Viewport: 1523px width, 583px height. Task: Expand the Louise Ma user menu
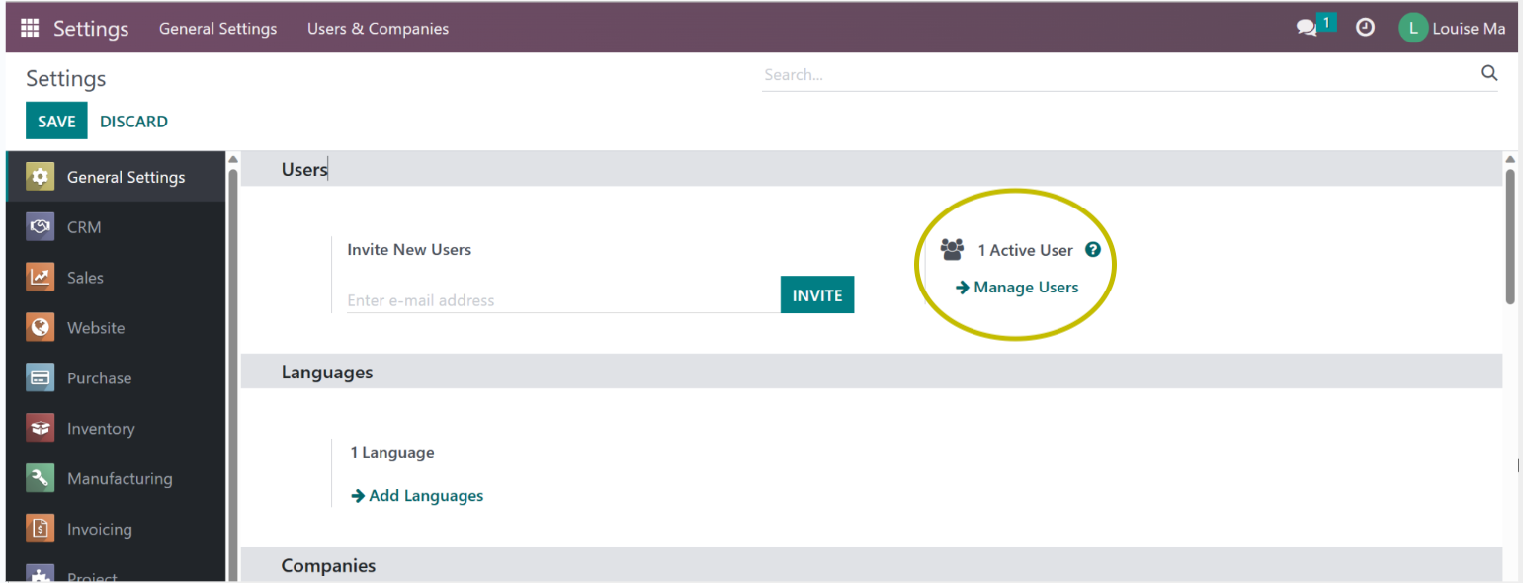1452,29
